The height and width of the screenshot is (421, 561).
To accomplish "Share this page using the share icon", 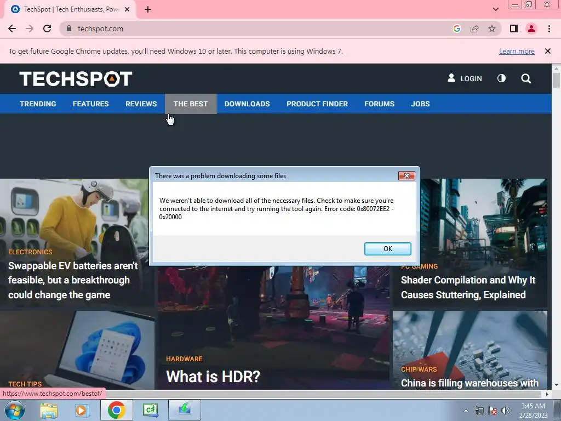I will point(474,29).
